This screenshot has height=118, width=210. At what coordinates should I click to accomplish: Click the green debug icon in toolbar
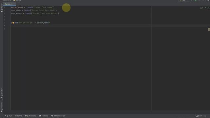(196, 0)
